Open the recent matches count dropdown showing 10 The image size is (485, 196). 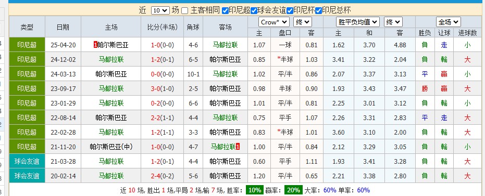click(160, 10)
